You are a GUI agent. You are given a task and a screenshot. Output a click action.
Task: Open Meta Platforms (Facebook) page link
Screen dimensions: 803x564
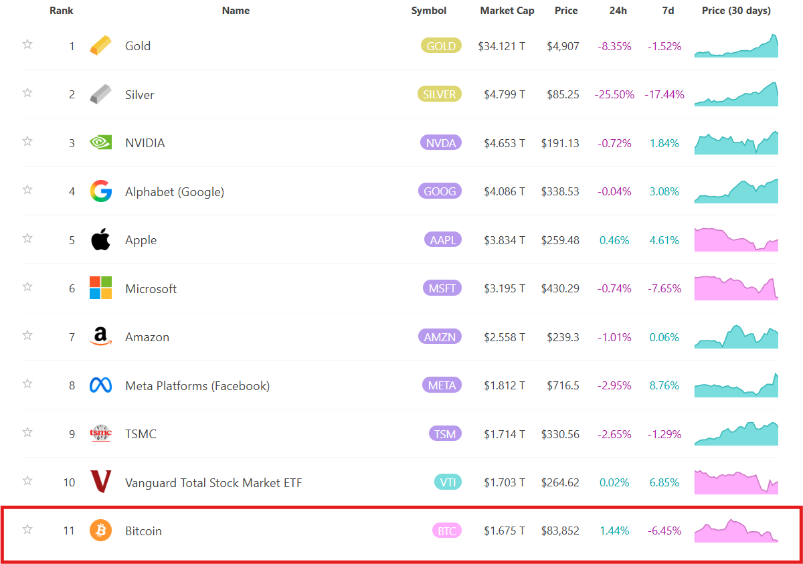click(x=197, y=385)
